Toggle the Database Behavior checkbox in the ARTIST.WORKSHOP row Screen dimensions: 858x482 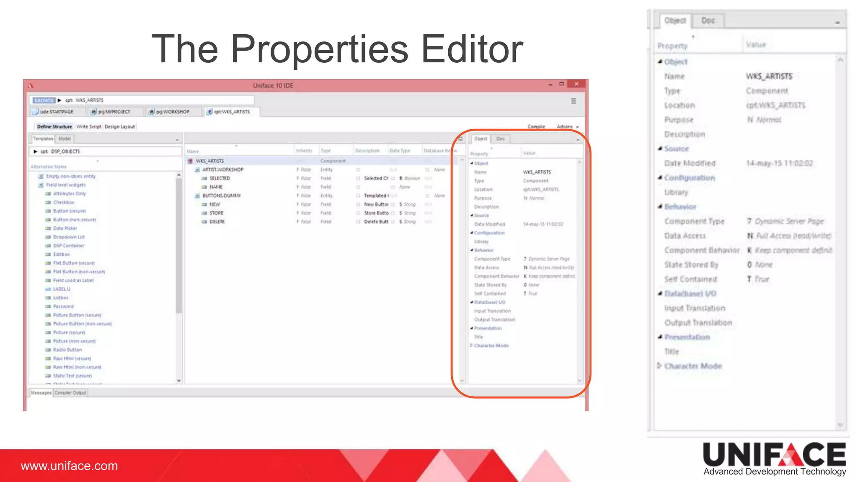(x=427, y=169)
